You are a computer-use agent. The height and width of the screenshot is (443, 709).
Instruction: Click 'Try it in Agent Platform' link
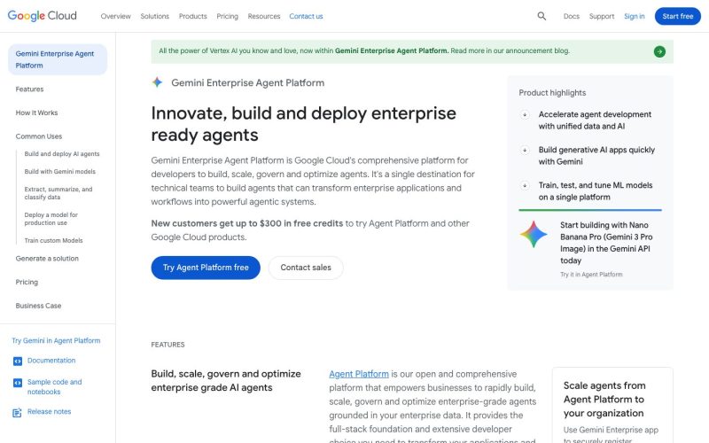pos(591,275)
